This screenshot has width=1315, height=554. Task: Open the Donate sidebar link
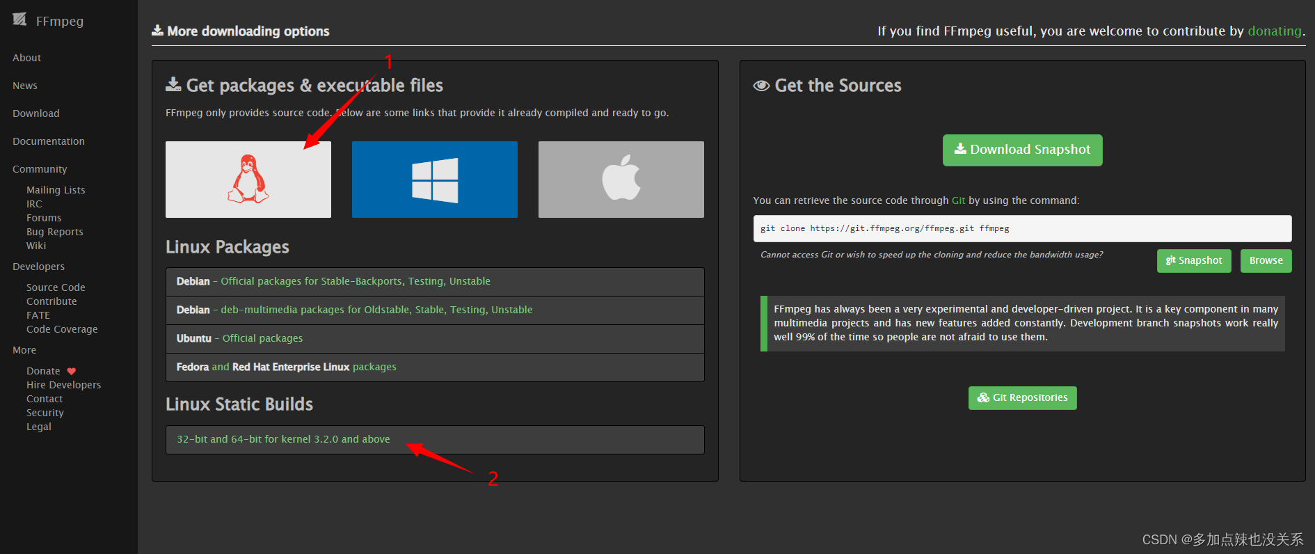pyautogui.click(x=43, y=371)
